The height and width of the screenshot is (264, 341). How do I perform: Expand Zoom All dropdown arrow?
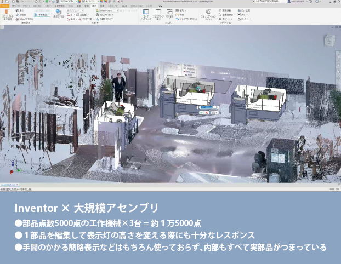coord(235,15)
